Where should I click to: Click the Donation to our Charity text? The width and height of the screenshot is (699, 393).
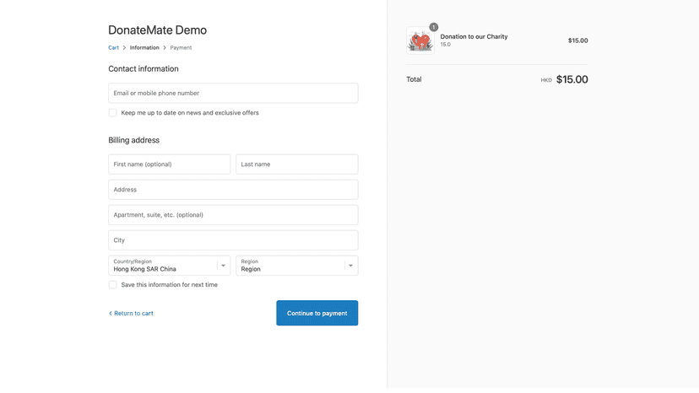point(474,36)
